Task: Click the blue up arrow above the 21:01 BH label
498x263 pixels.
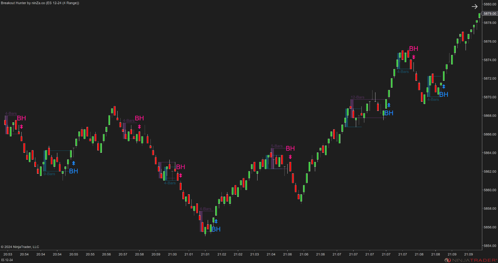Action: point(216,221)
